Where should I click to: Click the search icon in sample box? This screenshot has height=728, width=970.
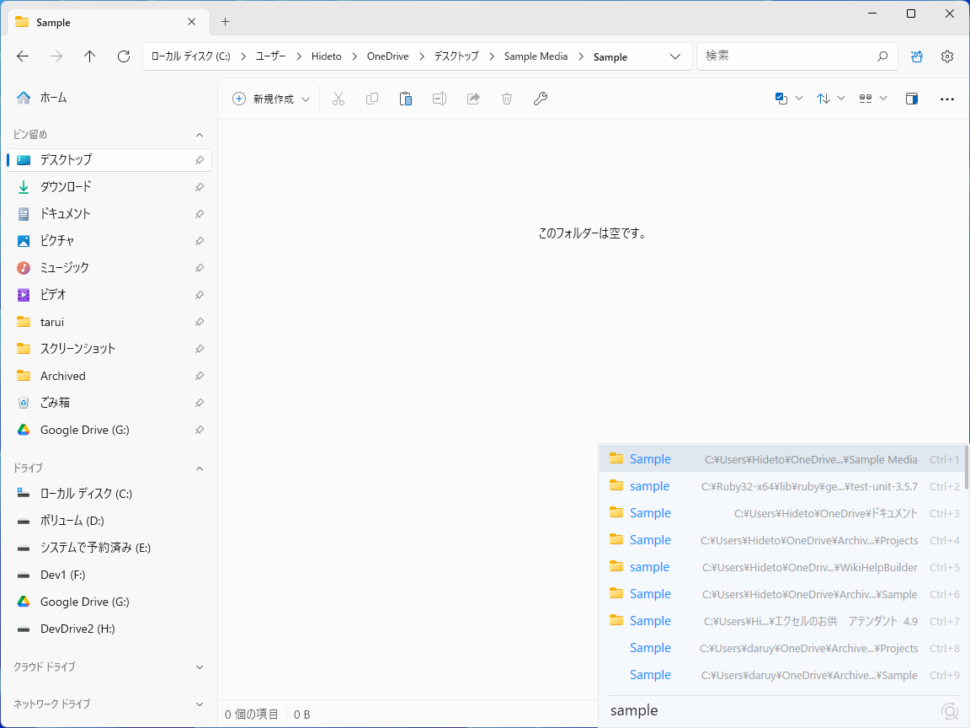[x=949, y=710]
